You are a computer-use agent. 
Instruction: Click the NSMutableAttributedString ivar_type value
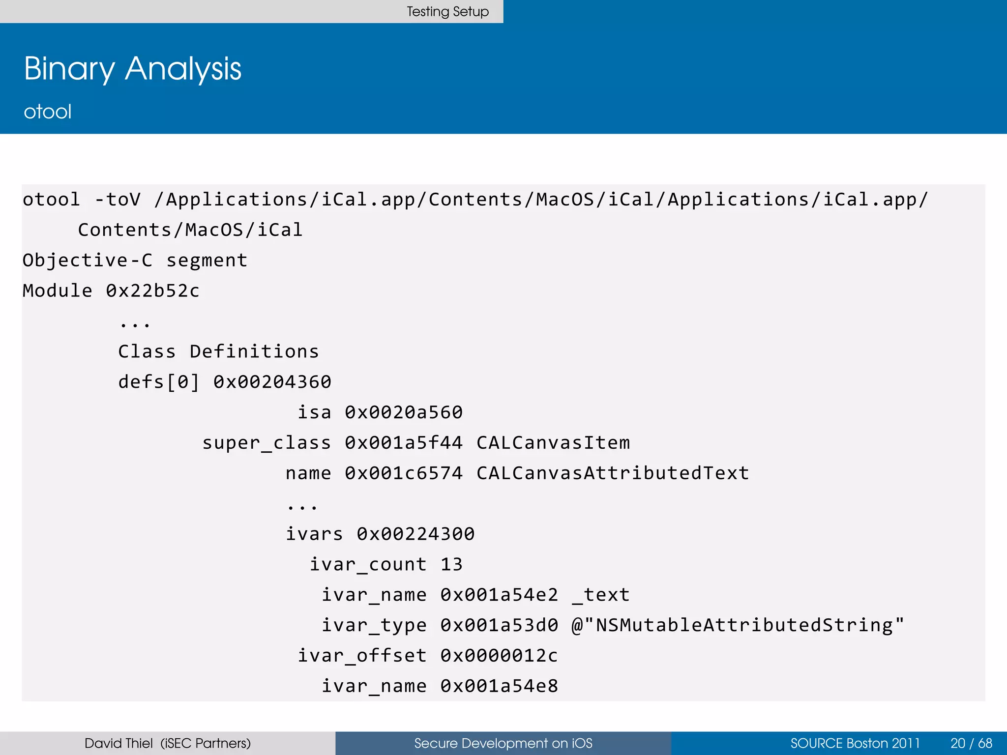[x=738, y=625]
